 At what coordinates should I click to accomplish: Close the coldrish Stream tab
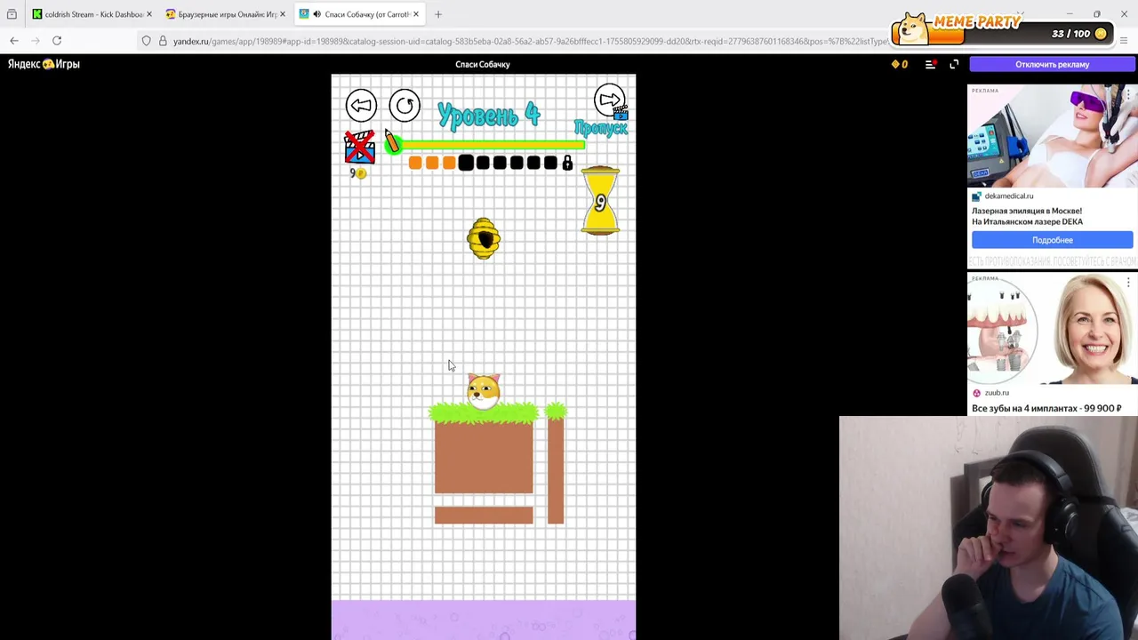pos(149,14)
